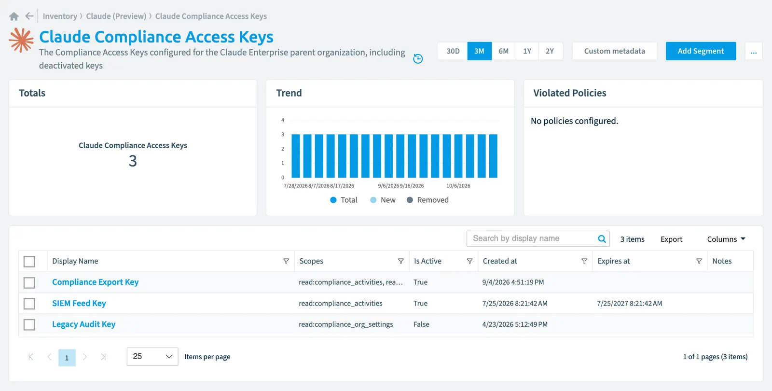The height and width of the screenshot is (391, 772).
Task: Export the access keys list
Action: 671,239
